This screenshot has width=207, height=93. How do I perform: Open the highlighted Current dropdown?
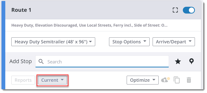pyautogui.click(x=53, y=80)
